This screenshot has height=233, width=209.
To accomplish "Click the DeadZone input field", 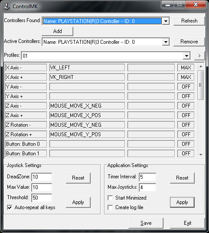I will click(x=42, y=177).
